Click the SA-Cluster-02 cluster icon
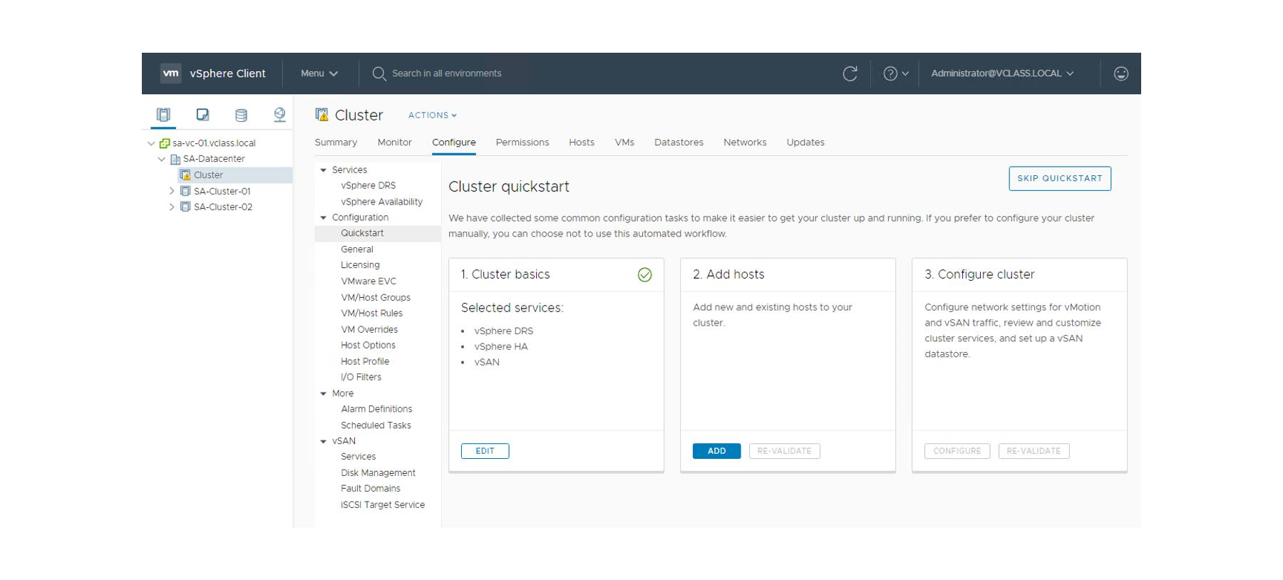Screen dimensions: 1283x580 185,207
